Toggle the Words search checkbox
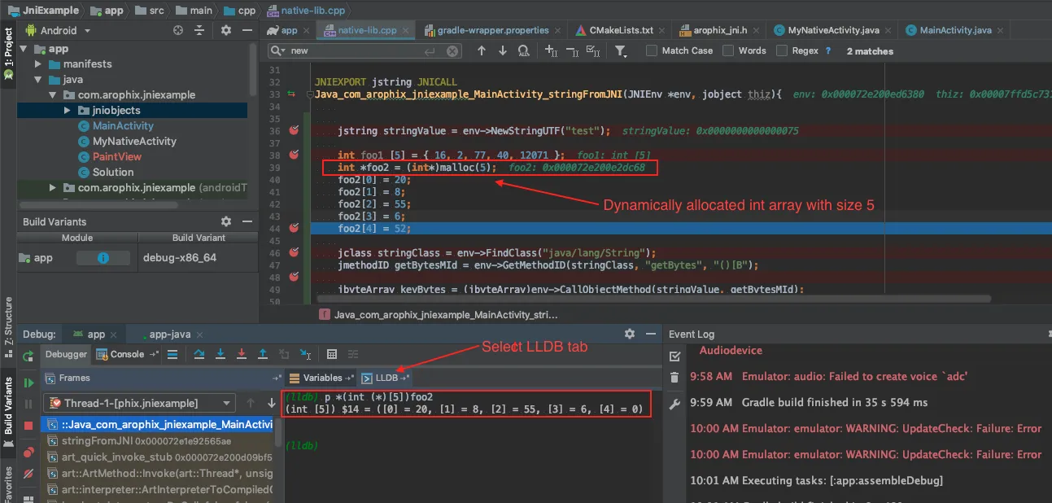 tap(728, 50)
